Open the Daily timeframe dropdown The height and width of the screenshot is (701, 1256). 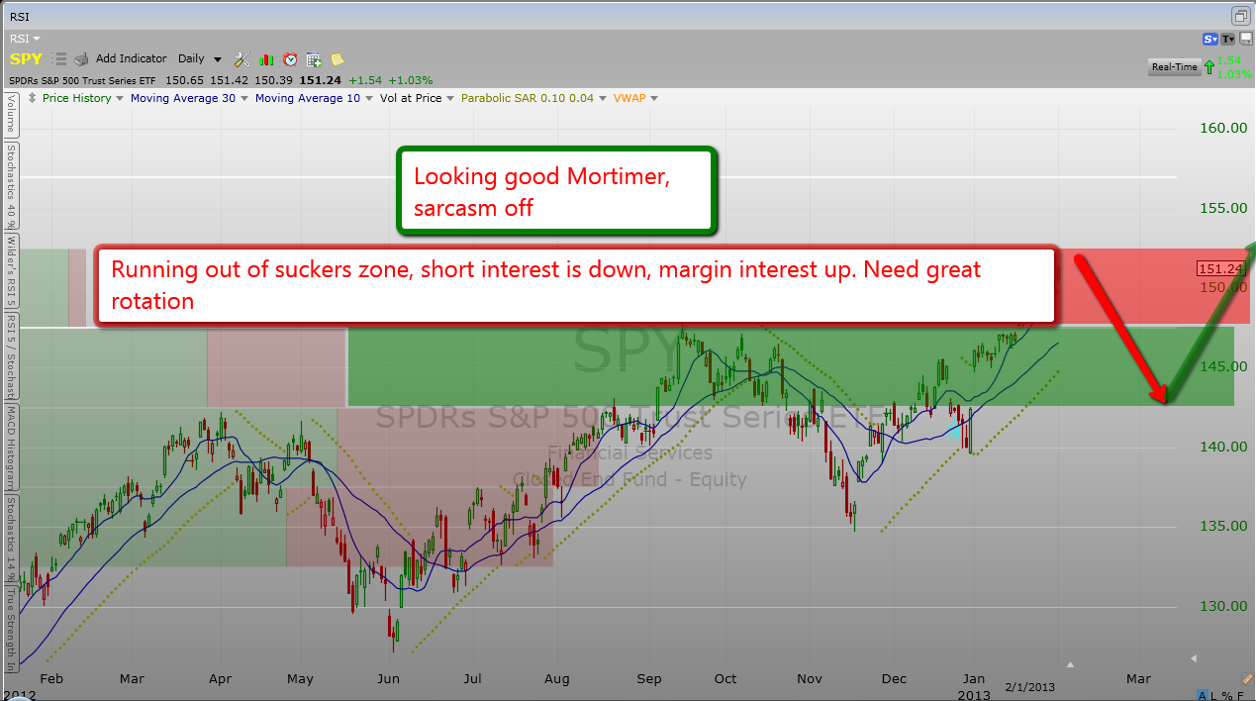click(200, 59)
